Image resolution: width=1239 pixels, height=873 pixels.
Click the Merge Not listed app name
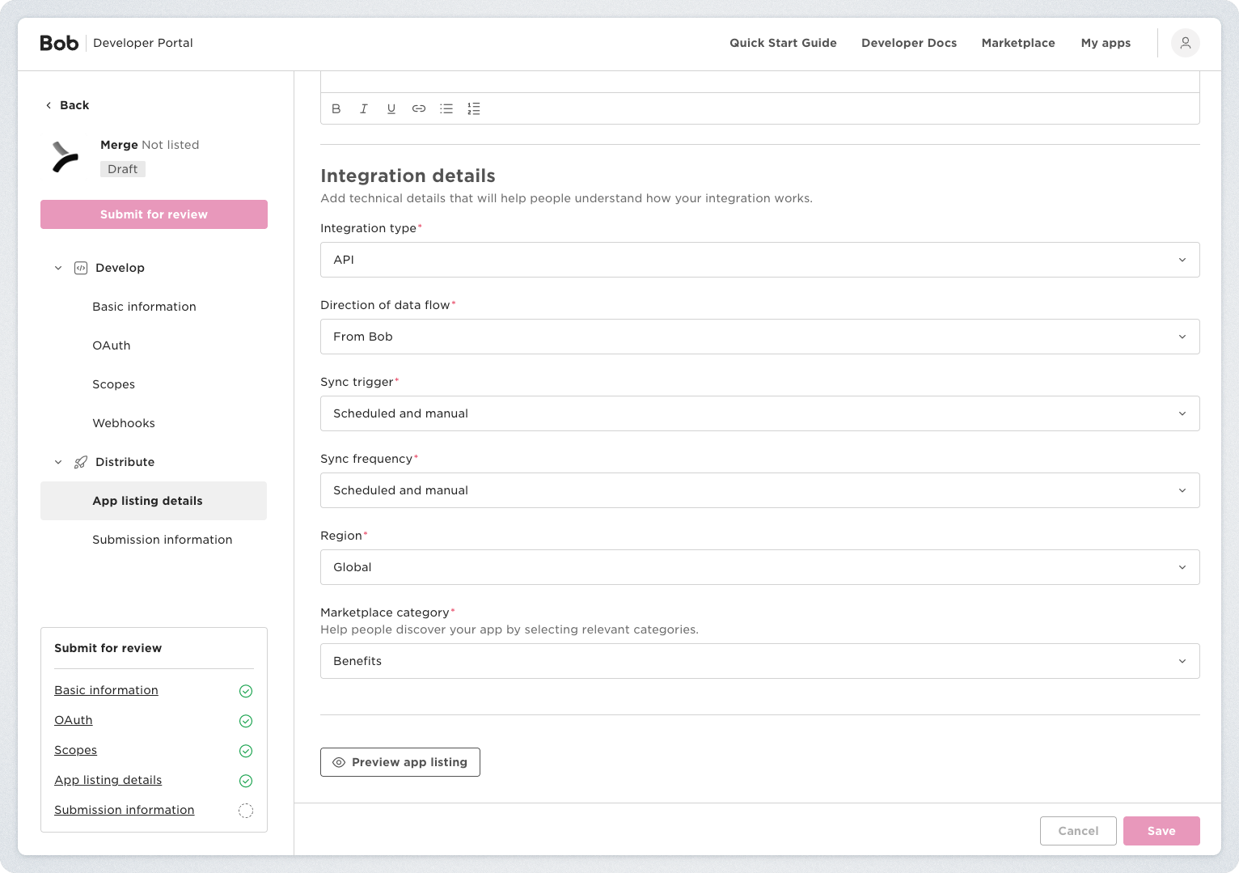[150, 145]
